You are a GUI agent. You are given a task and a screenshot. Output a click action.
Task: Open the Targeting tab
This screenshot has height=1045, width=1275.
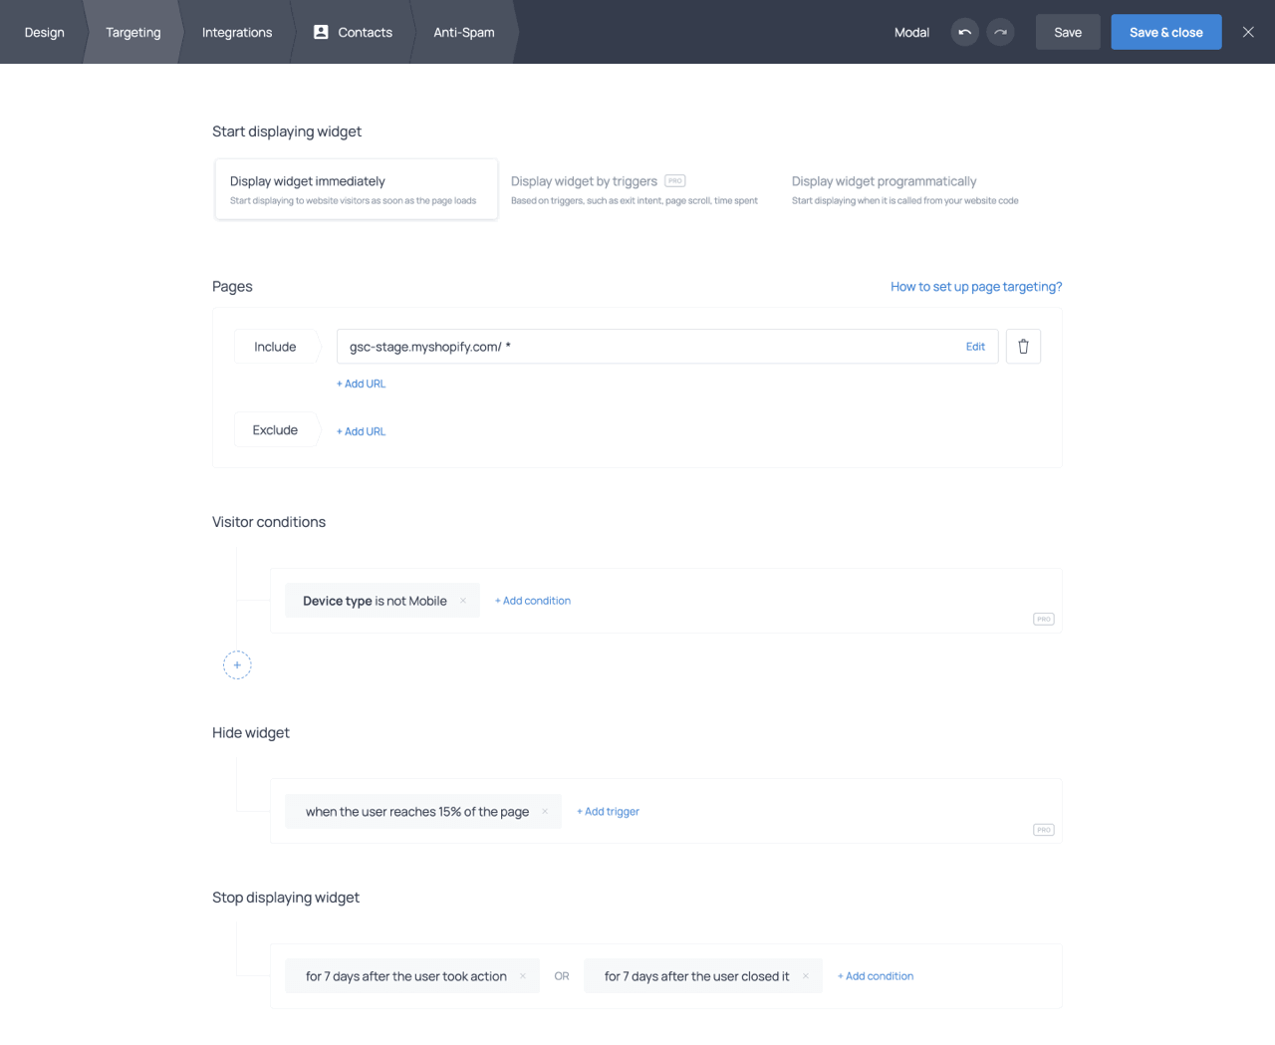133,32
